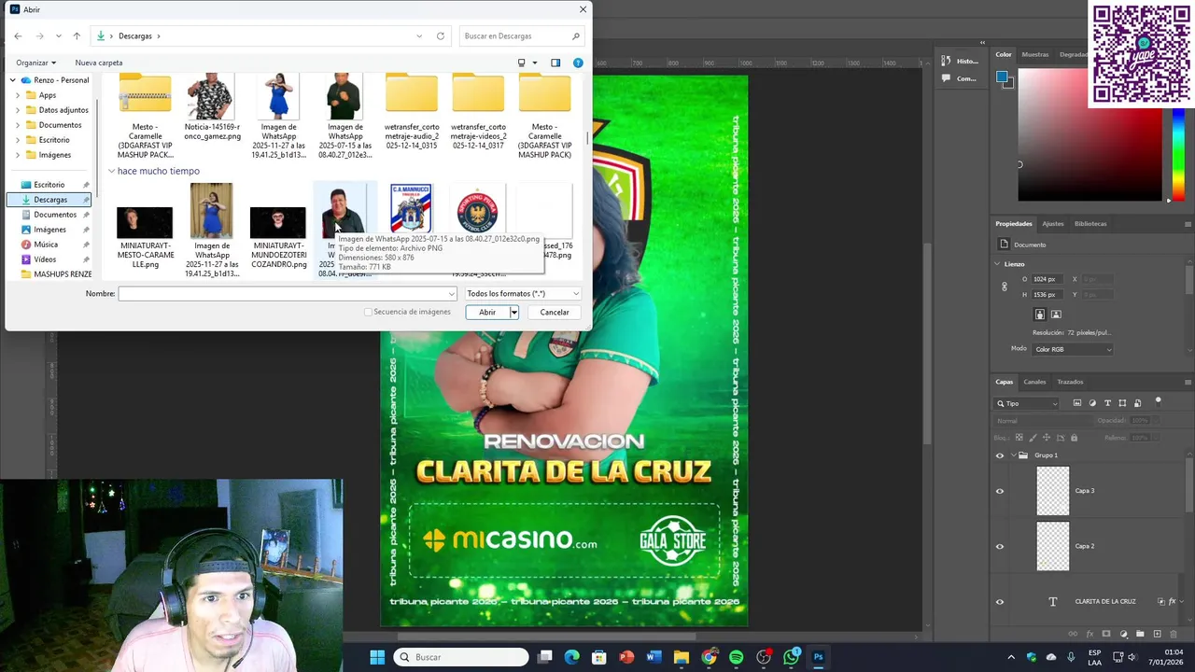
Task: Open the Nombre filename dropdown arrow
Action: [452, 293]
